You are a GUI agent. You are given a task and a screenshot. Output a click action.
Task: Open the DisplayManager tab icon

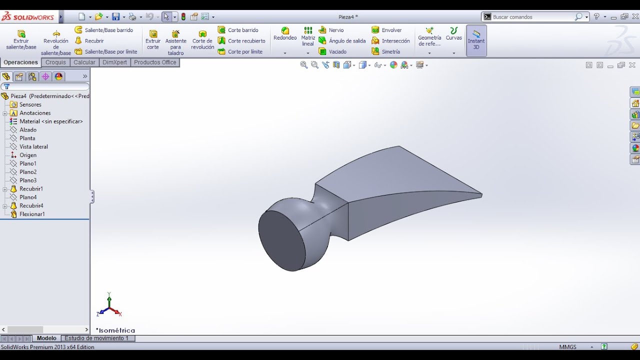click(59, 76)
